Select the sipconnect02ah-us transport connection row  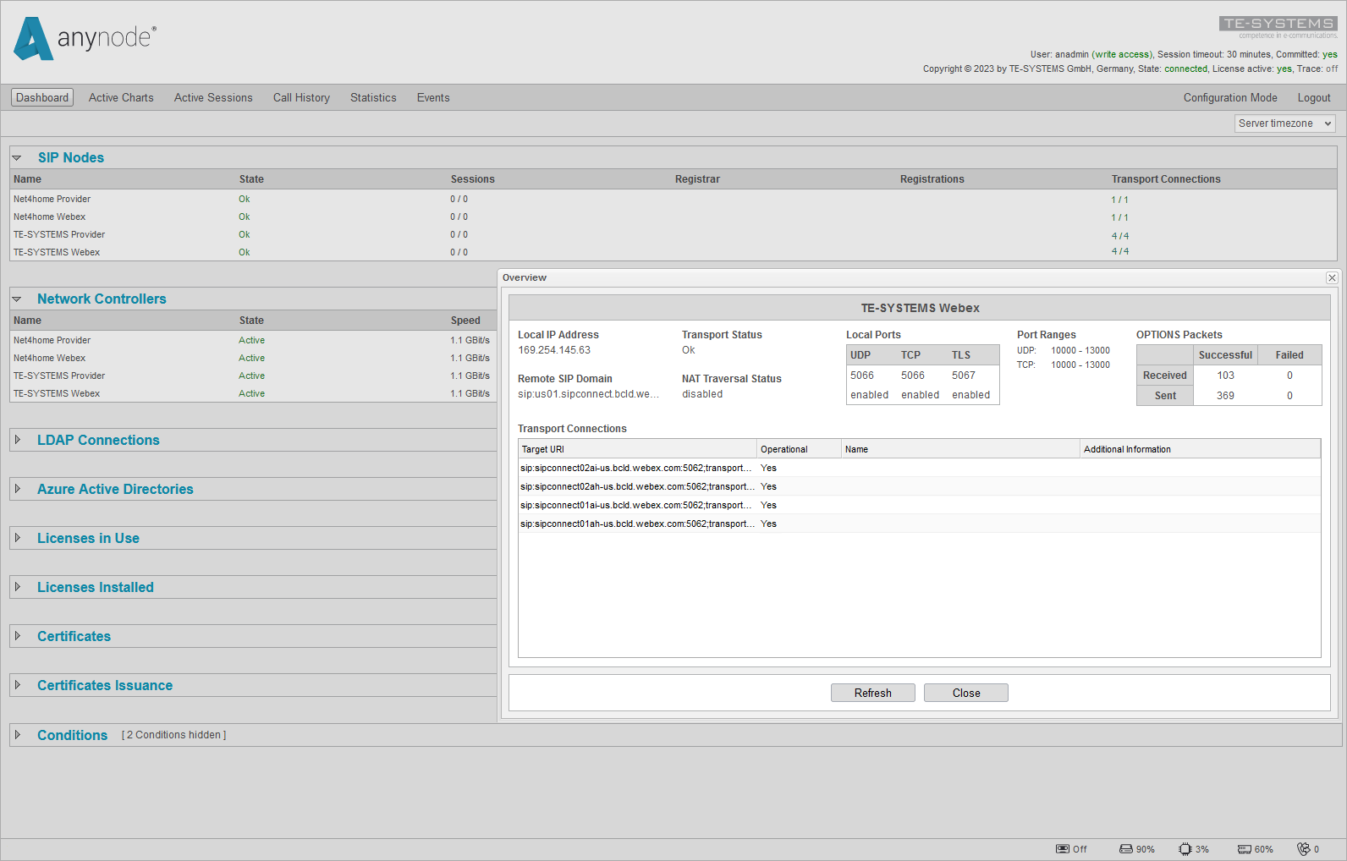[x=919, y=486]
